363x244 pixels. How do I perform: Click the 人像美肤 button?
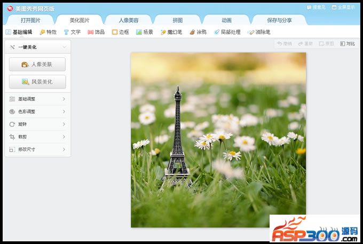coord(37,64)
